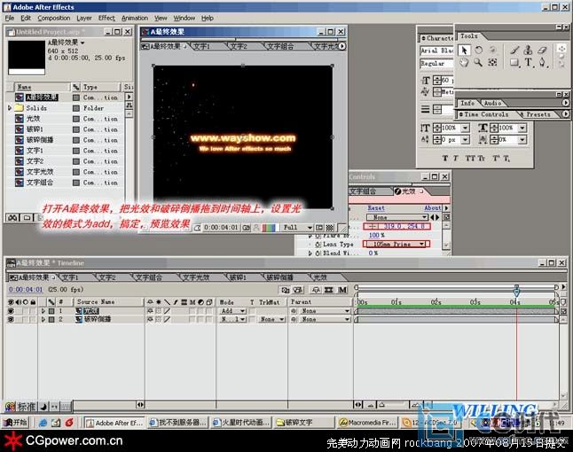Image resolution: width=573 pixels, height=452 pixels.
Task: Toggle the Blend stopwatch in Effect Controls
Action: tap(318, 253)
